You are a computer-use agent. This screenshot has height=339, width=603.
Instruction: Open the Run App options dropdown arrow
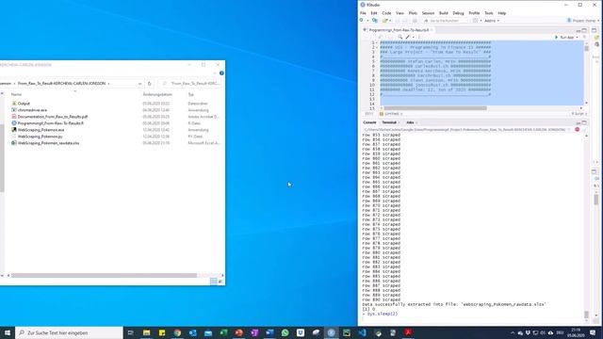click(577, 38)
